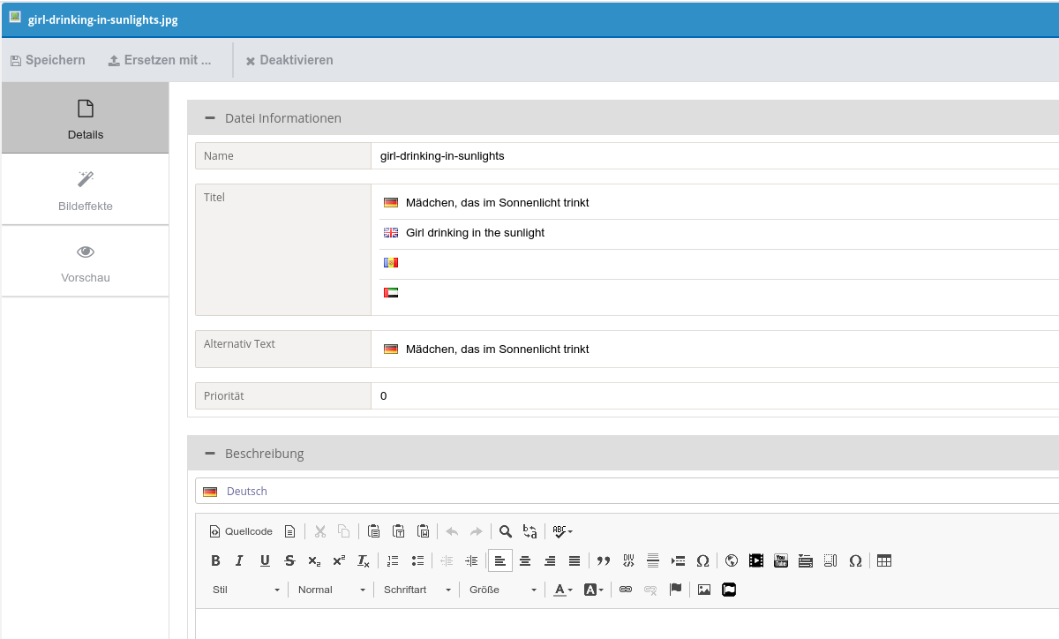Open the text color picker

tap(562, 590)
